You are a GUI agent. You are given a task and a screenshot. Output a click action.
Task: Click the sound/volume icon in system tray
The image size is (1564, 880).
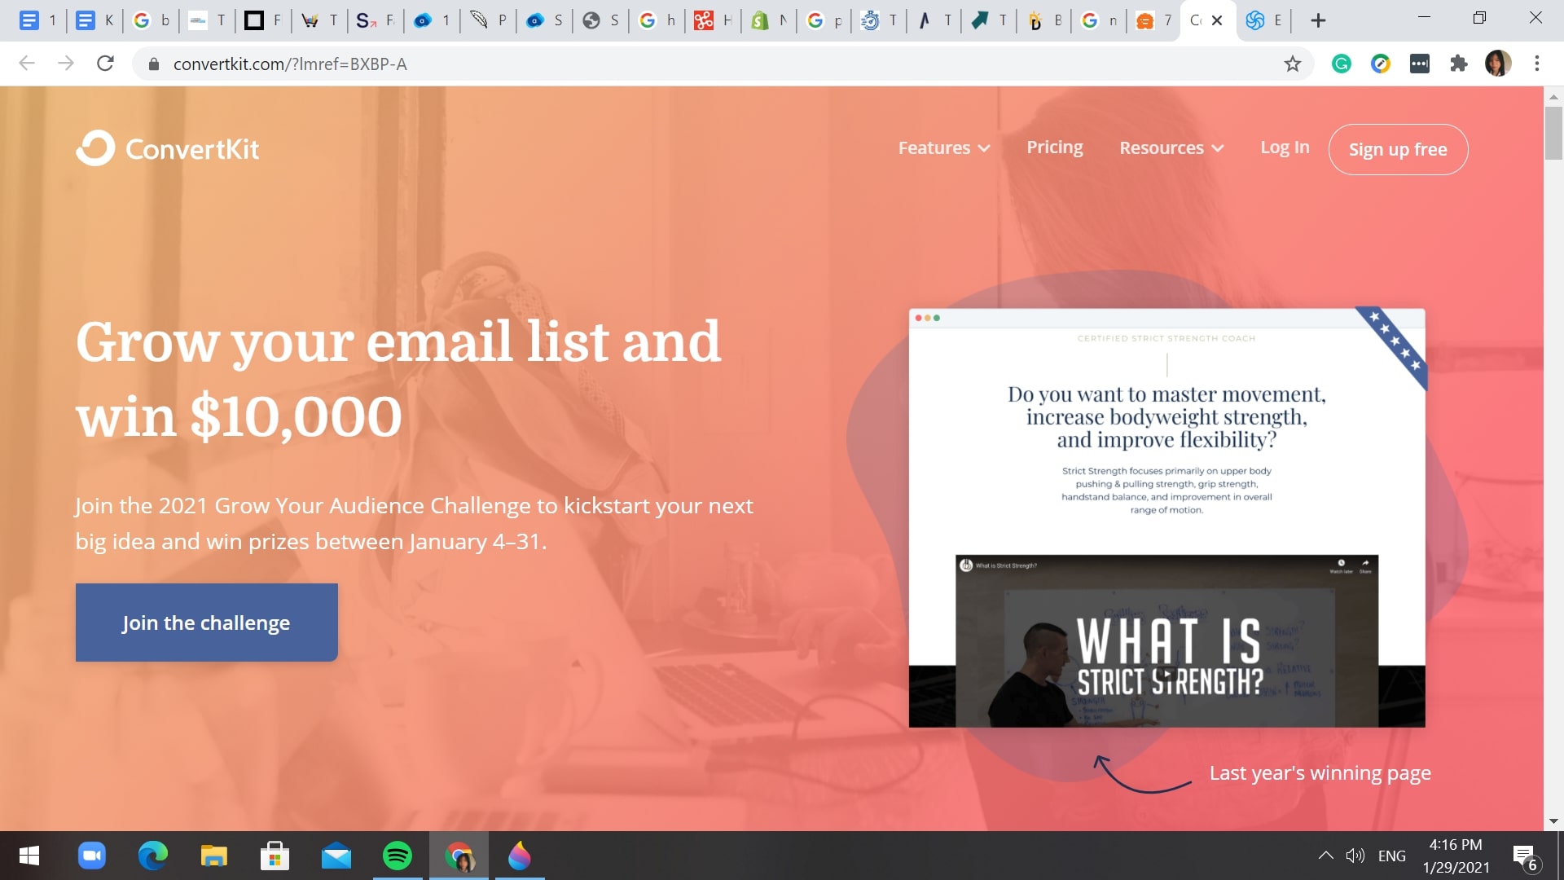click(x=1355, y=856)
